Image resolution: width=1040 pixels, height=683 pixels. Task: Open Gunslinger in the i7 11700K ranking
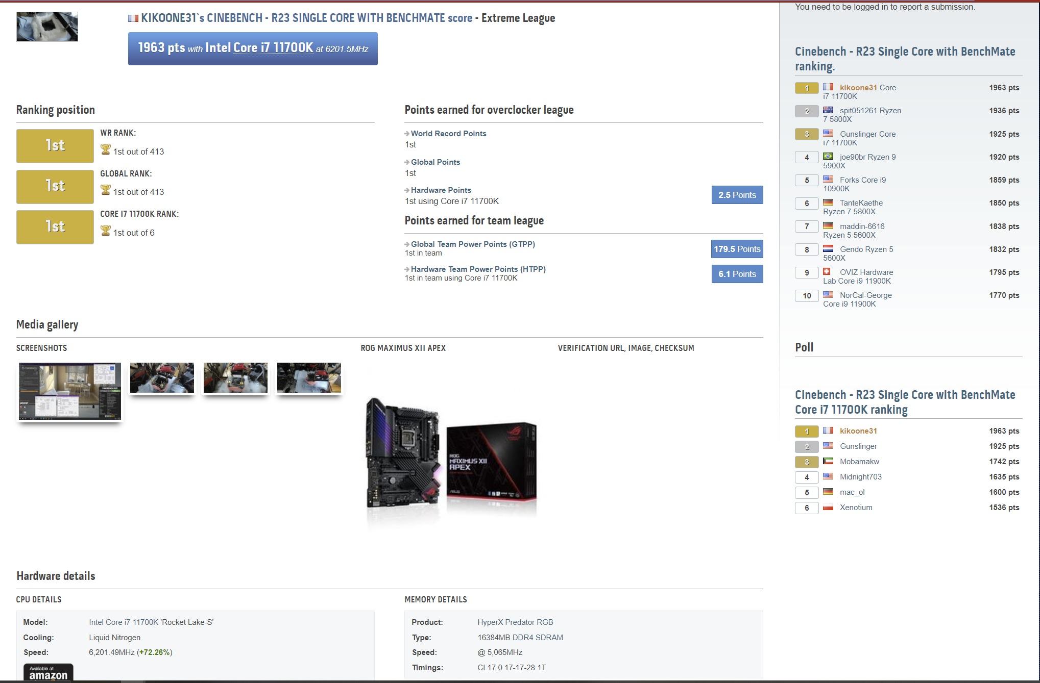click(x=858, y=446)
